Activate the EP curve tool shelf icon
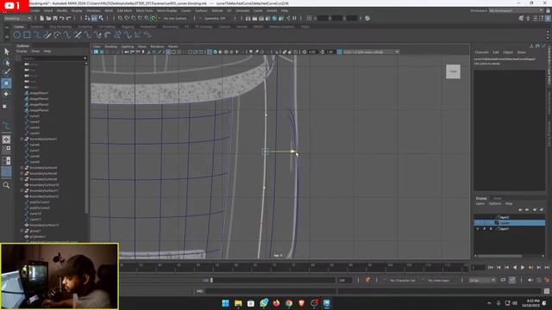Image resolution: width=552 pixels, height=310 pixels. pyautogui.click(x=37, y=34)
